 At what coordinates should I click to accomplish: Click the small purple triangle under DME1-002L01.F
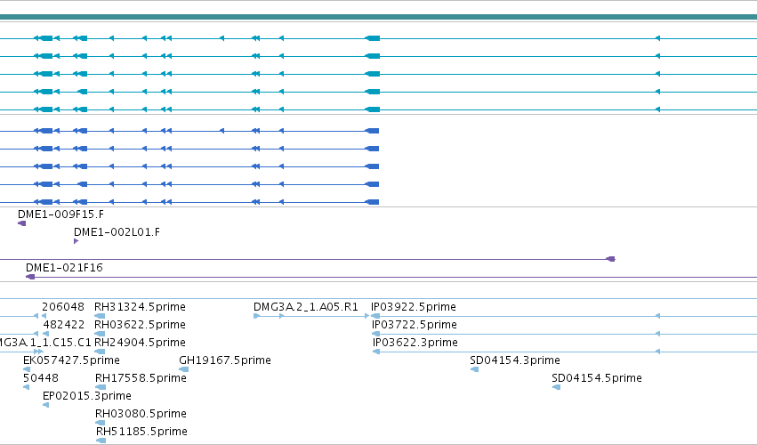76,241
